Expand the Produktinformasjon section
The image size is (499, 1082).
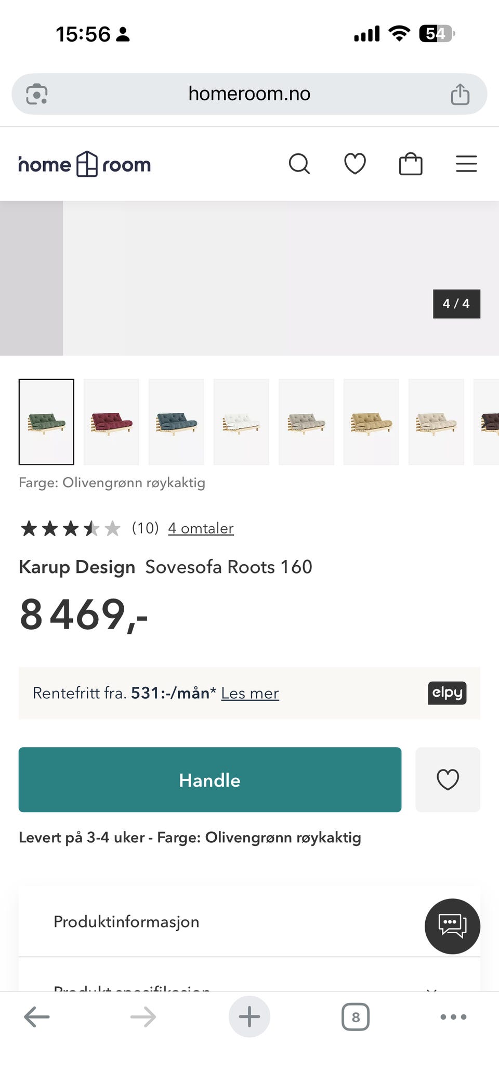[126, 922]
